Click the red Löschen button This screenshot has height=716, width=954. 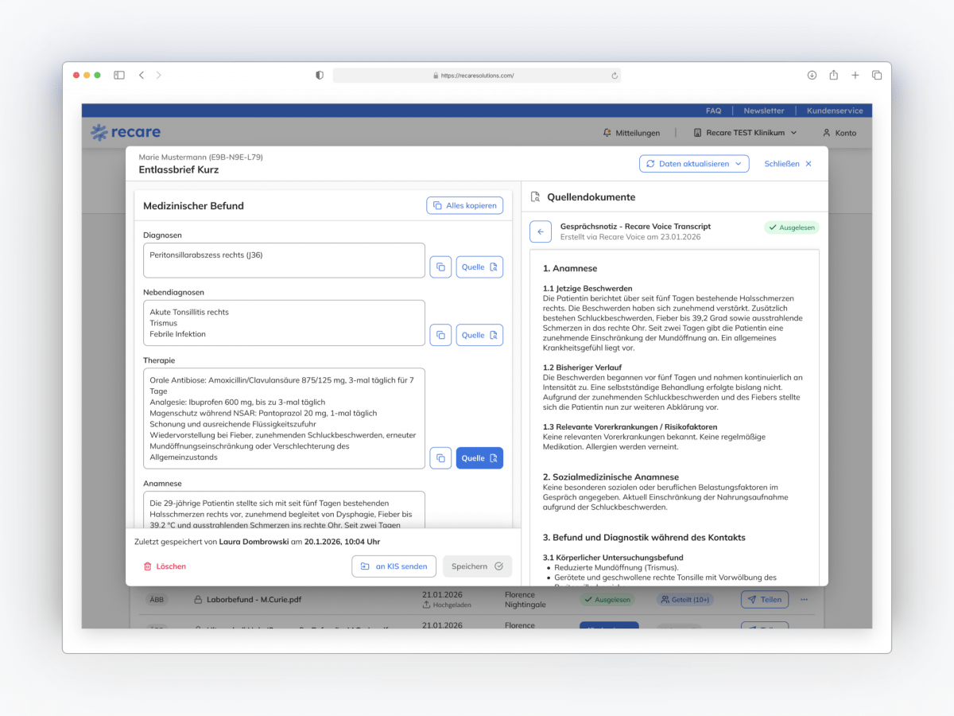click(x=165, y=566)
